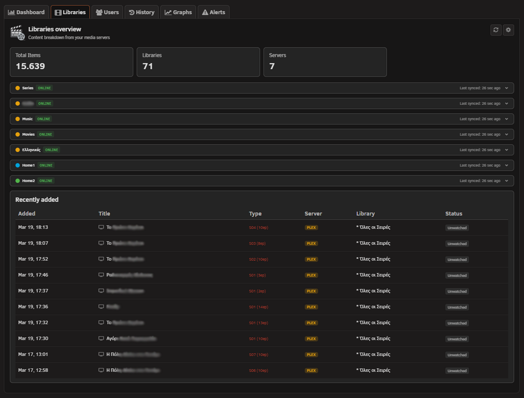Click the blue dot beside Home1 server
The width and height of the screenshot is (524, 398).
click(18, 165)
